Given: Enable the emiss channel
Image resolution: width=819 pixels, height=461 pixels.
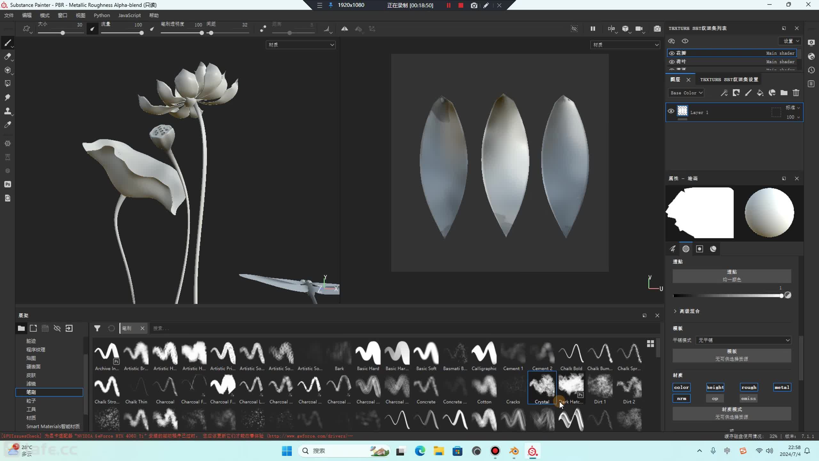Looking at the screenshot, I should 749,399.
